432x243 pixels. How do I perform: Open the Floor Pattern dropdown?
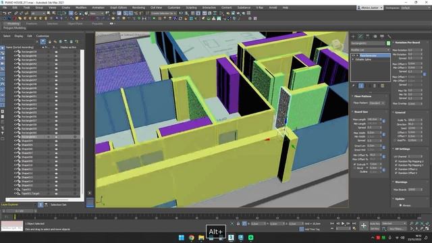[x=377, y=103]
